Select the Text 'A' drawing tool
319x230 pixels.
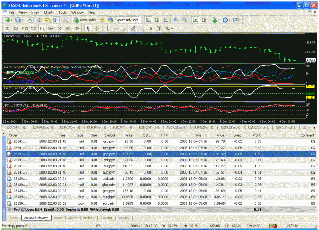(151, 28)
